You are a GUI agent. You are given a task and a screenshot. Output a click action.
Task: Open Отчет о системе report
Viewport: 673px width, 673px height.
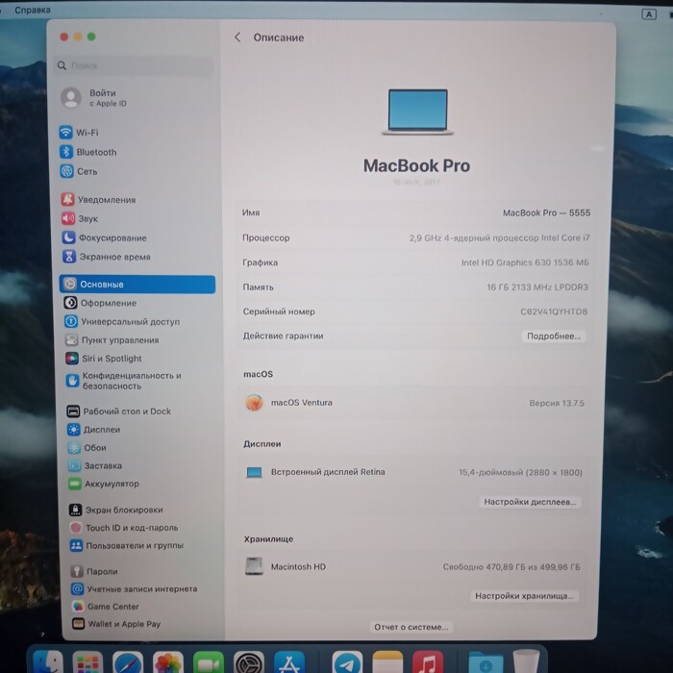pyautogui.click(x=411, y=627)
